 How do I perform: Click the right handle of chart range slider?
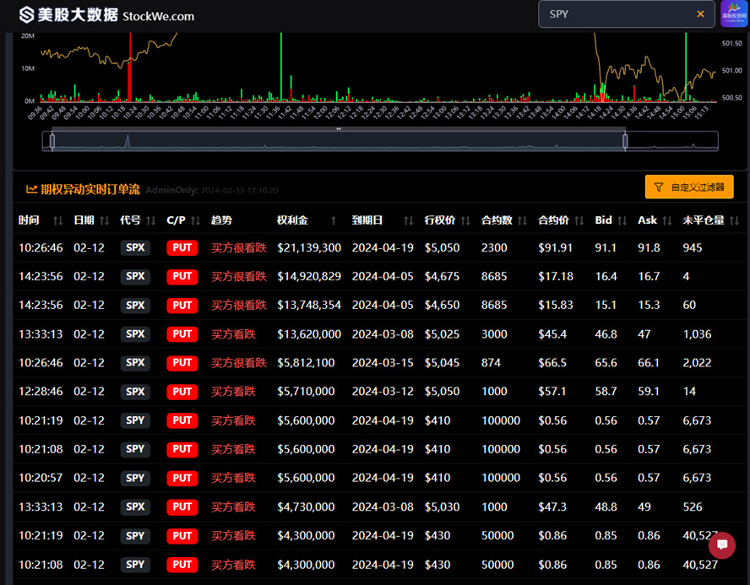coord(625,140)
